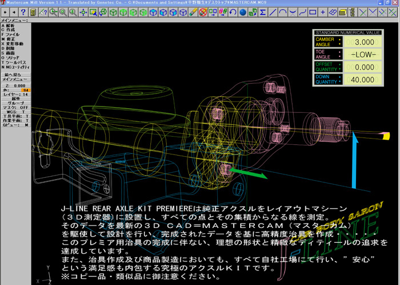Screen dimensions: 400x285
Task: Open the O ソリッド menu item
Action: click(10, 58)
